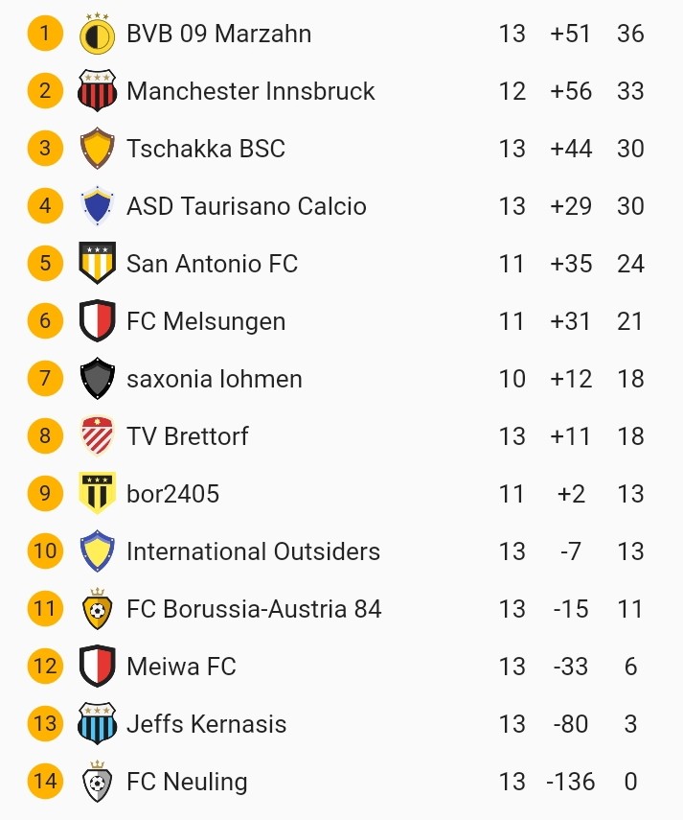Click the Meiwa FC red-white crest

[97, 667]
